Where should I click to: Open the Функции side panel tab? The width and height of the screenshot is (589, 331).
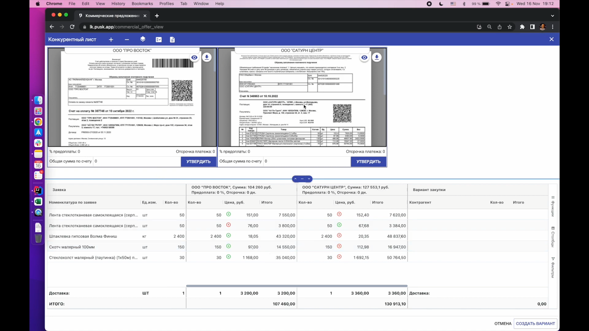(x=553, y=206)
